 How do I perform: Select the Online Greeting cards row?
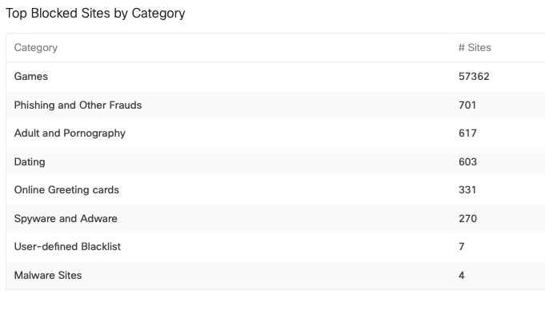[275, 190]
